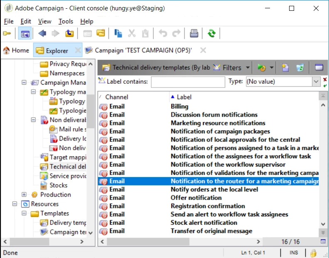This screenshot has width=329, height=258.
Task: Collapse the Typology management tree node
Action: [x=33, y=92]
